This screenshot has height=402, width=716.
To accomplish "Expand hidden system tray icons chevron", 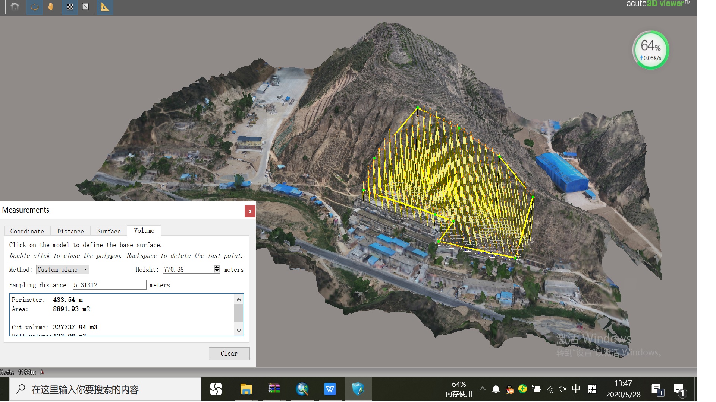I will click(x=482, y=389).
